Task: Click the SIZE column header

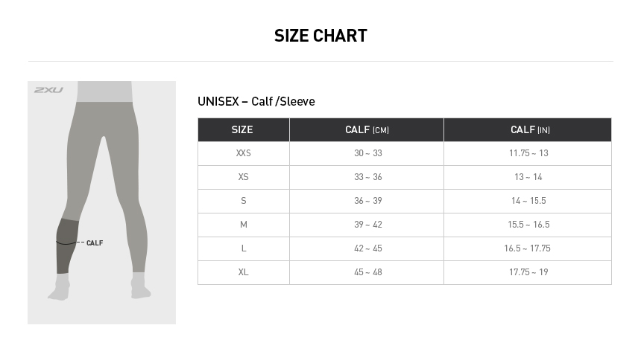Action: (x=243, y=129)
